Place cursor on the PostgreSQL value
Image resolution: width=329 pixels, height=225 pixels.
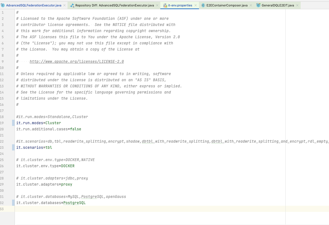coord(74,203)
